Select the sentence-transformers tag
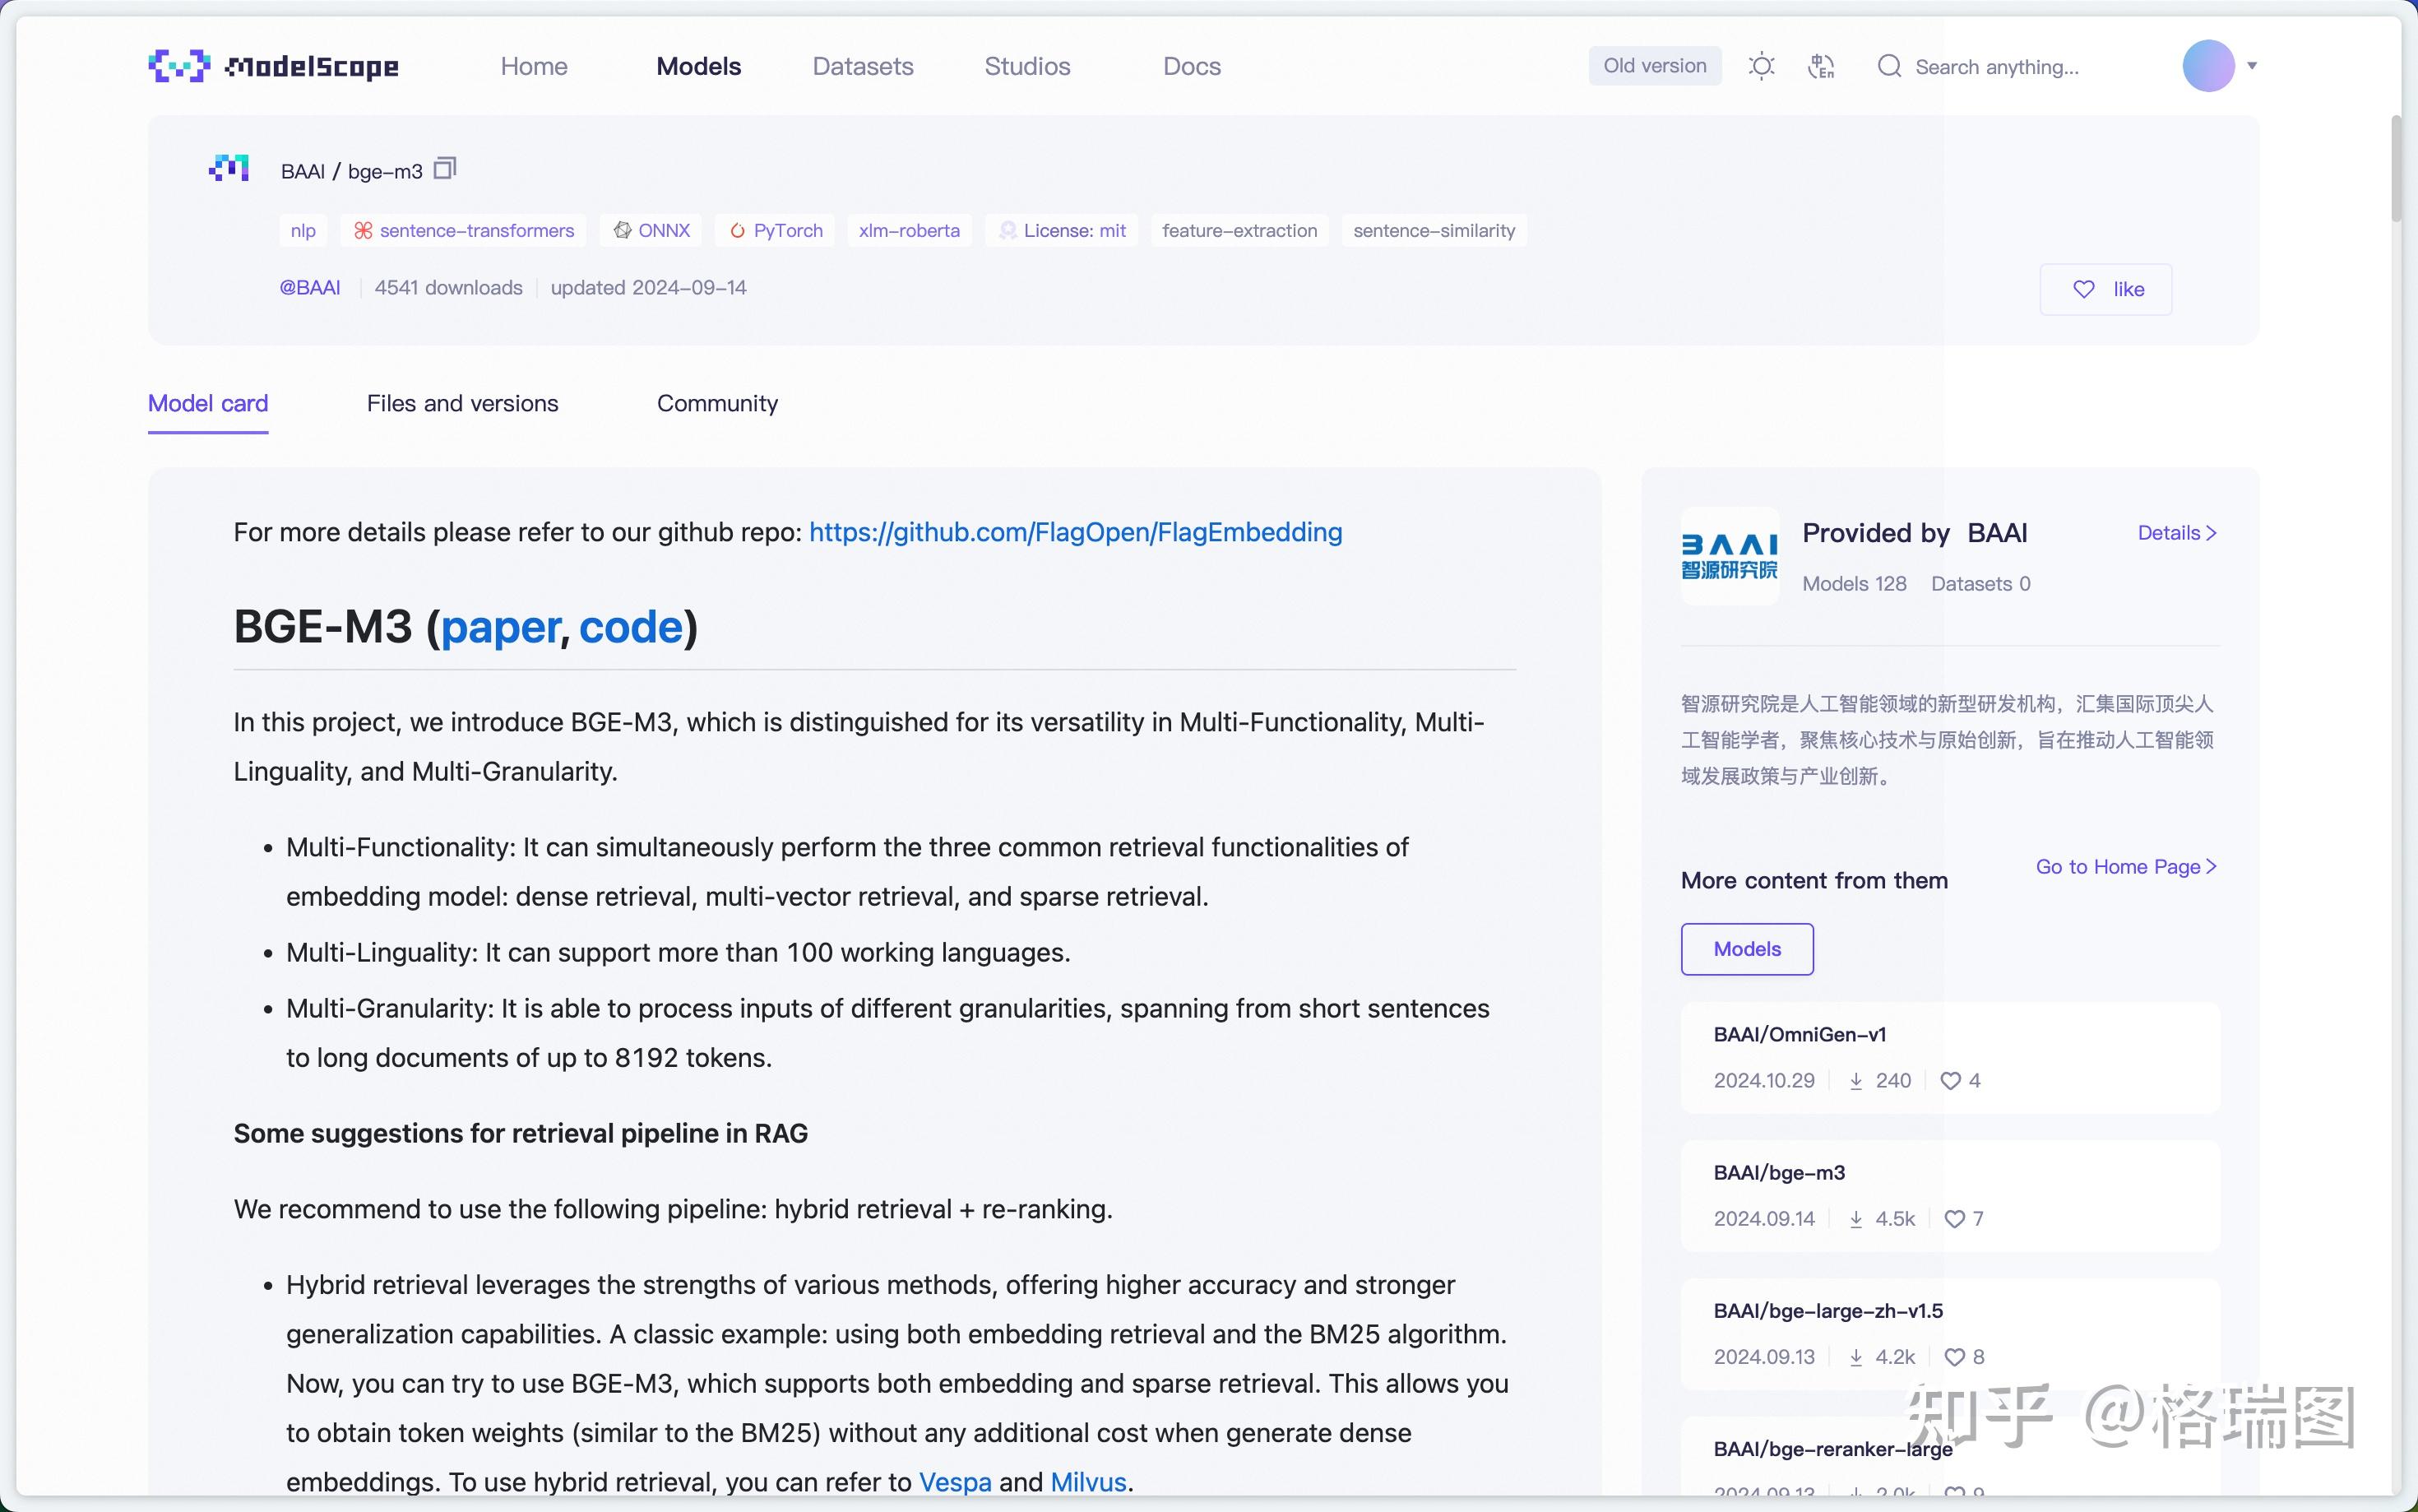The width and height of the screenshot is (2418, 1512). [464, 230]
